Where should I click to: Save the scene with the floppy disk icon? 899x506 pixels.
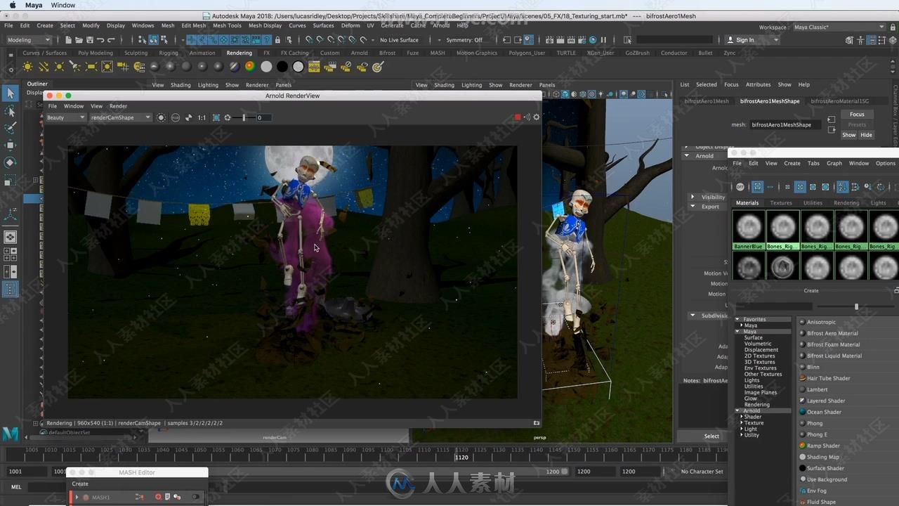(90, 40)
